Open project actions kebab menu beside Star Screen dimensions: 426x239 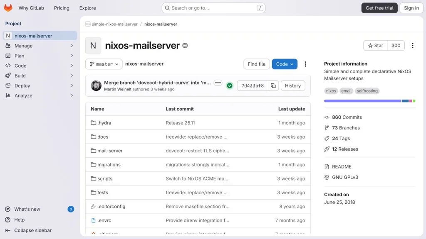[x=412, y=46]
